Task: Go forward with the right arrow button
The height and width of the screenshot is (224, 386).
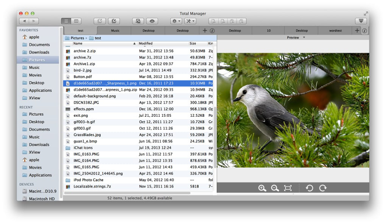Action: click(34, 21)
